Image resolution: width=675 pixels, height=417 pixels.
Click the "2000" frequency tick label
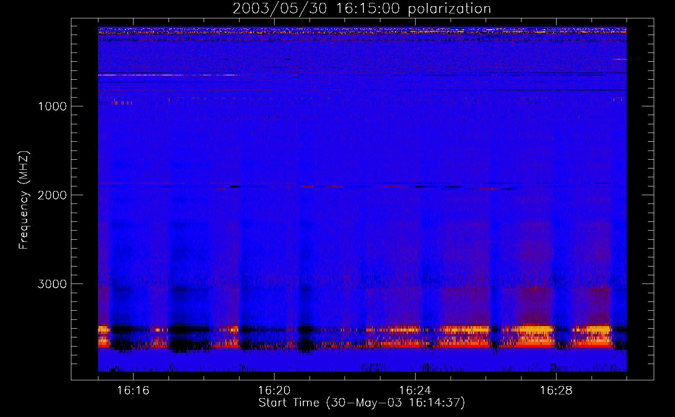(x=52, y=195)
